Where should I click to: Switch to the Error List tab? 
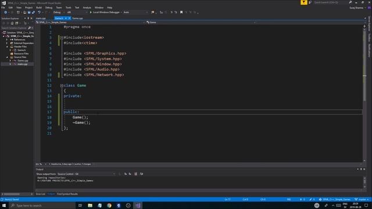[x=40, y=194]
